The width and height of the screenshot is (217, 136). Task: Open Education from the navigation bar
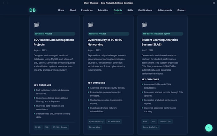pos(103,10)
